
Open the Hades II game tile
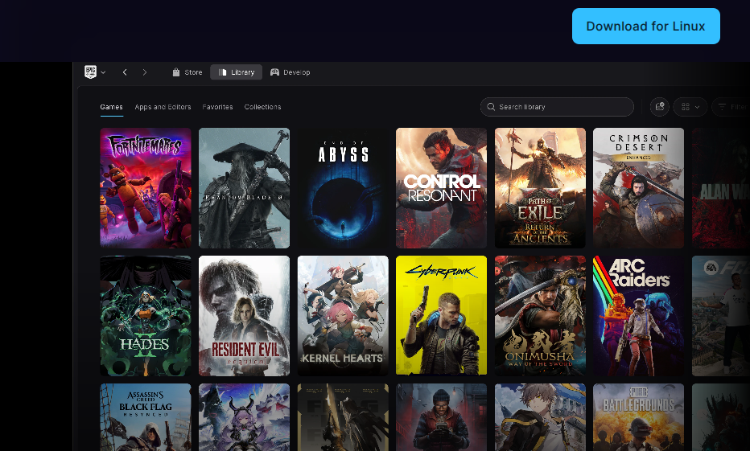point(146,316)
